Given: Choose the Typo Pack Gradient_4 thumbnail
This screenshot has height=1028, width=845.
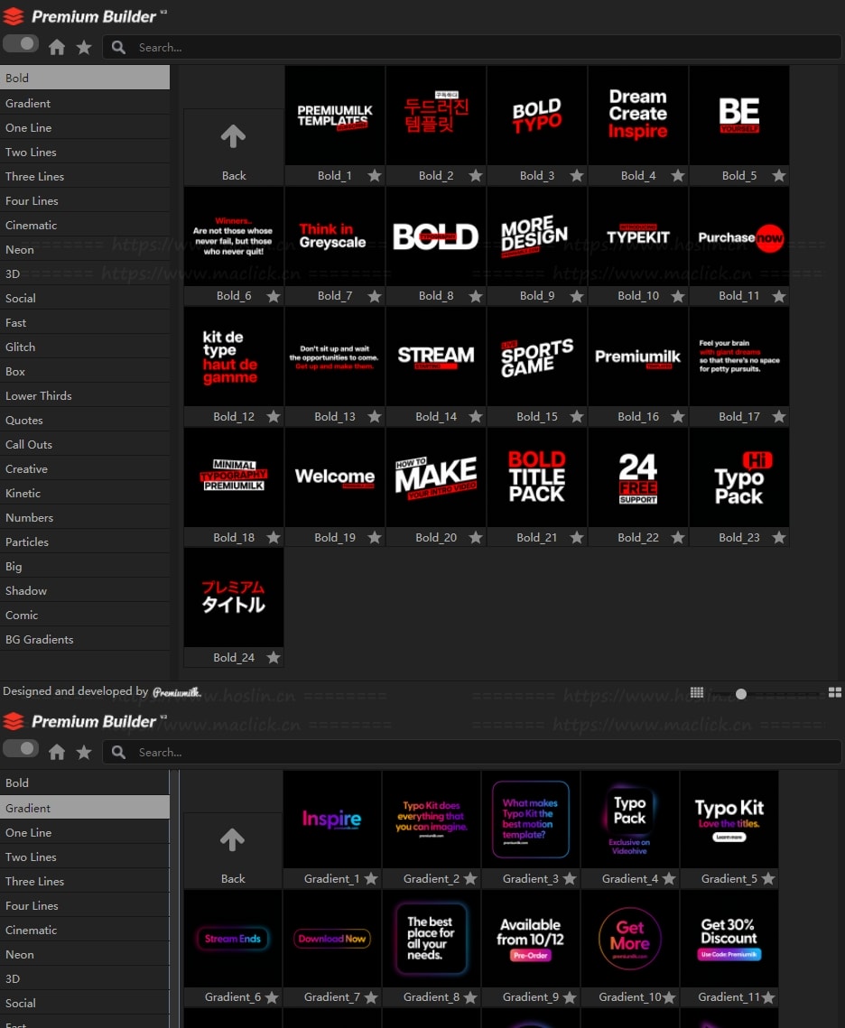Looking at the screenshot, I should [x=630, y=820].
